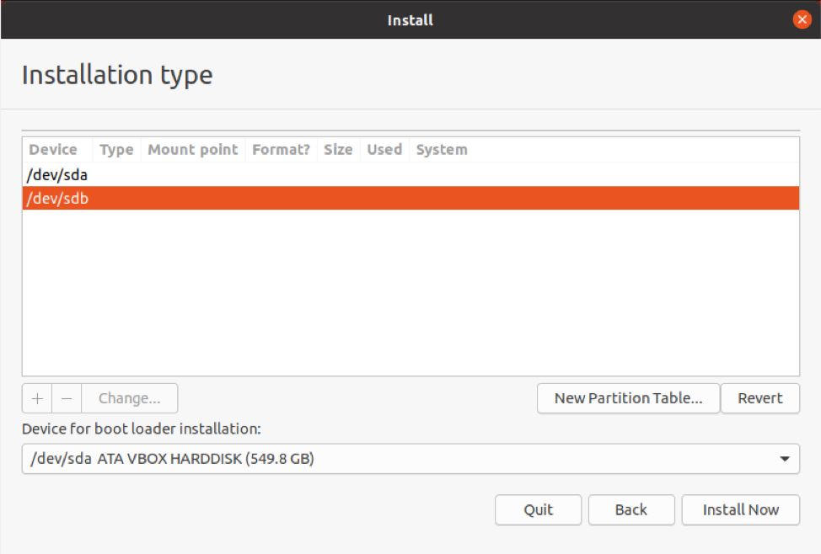Select the /dev/sda row
The height and width of the screenshot is (554, 821).
pos(57,175)
